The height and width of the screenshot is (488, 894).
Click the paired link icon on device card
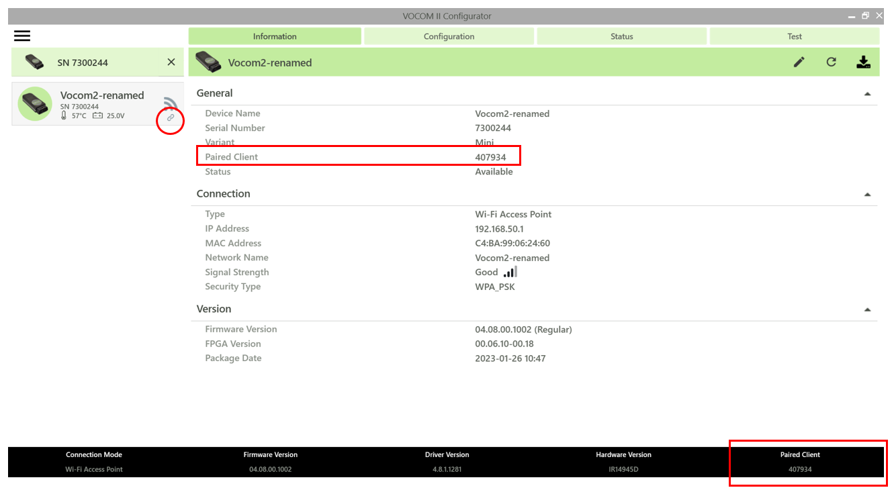click(x=171, y=117)
